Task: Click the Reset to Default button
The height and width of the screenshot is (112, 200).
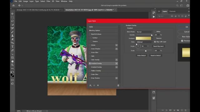Action: [156, 55]
